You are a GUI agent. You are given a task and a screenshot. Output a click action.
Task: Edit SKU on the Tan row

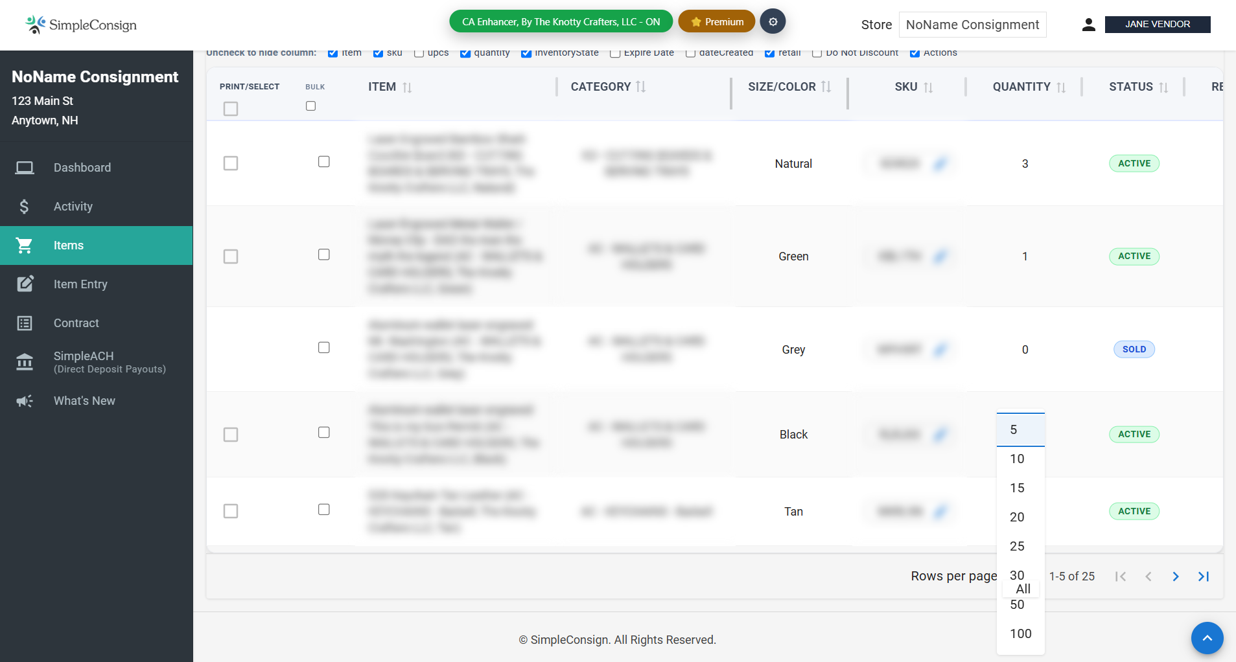[x=940, y=512]
